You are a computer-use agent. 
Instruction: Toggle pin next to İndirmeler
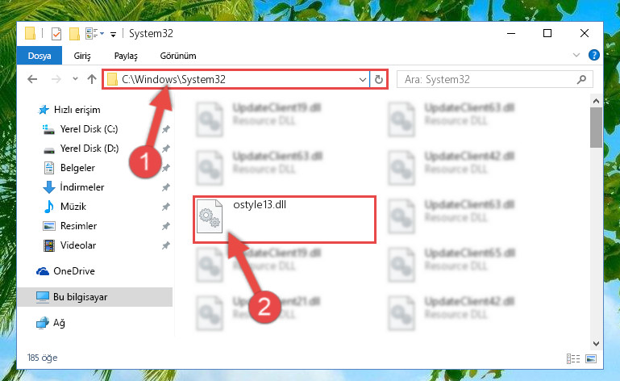tap(165, 187)
